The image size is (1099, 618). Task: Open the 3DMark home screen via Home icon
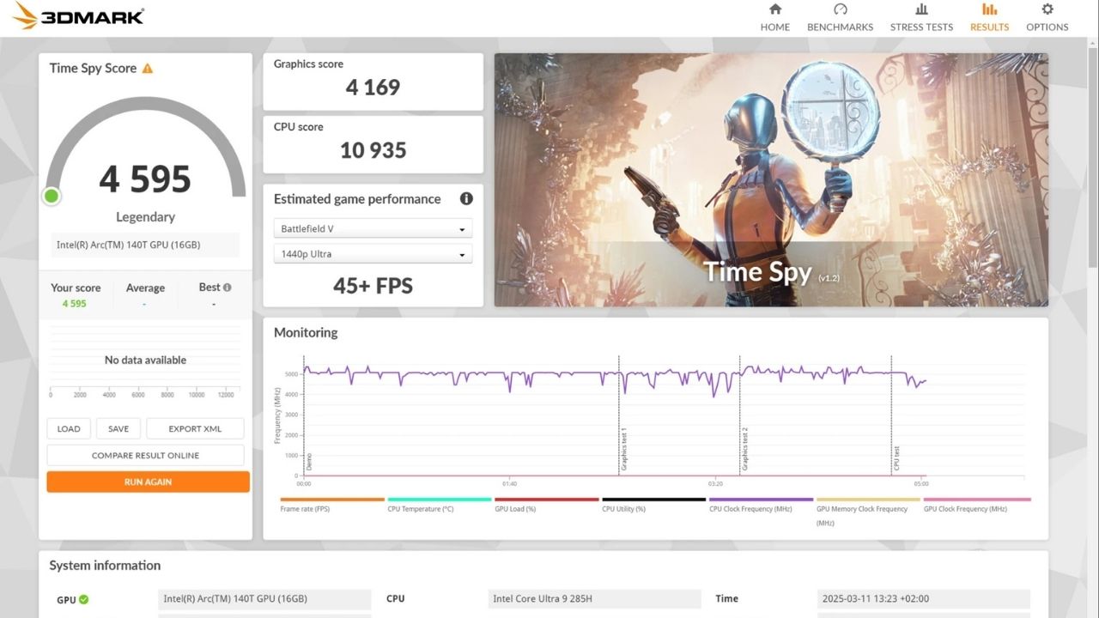[x=774, y=16]
